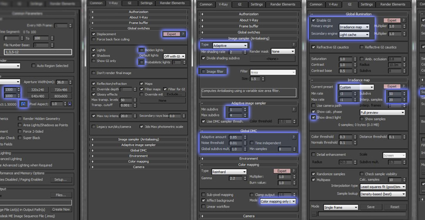Viewport: 425px width, 220px height.
Task: Open the Primary engine Irradiance map dropdown
Action: [354, 27]
